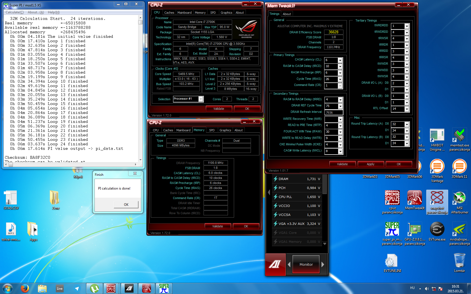Expand FOUR ACT WIN Time (tFAW) dropdown
The image size is (471, 294).
(340, 132)
